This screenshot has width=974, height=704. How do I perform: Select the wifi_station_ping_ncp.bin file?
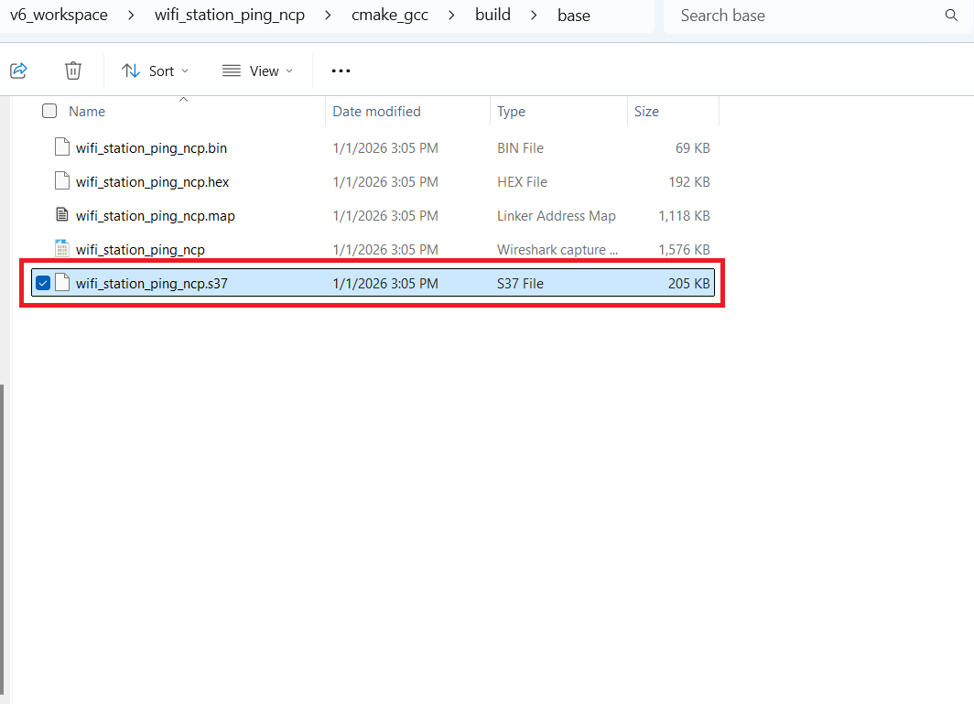point(151,147)
